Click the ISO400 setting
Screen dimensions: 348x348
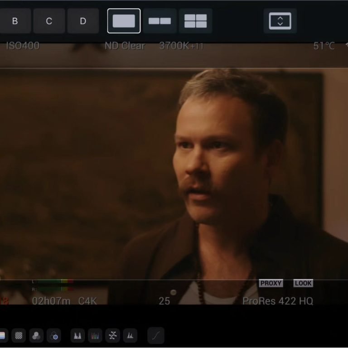[22, 46]
